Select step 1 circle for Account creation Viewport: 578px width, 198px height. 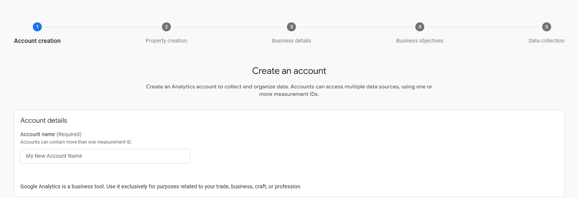point(37,27)
